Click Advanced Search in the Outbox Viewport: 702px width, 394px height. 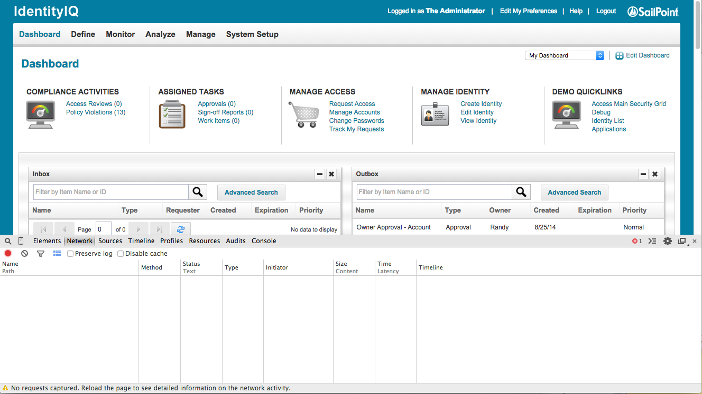click(x=574, y=193)
